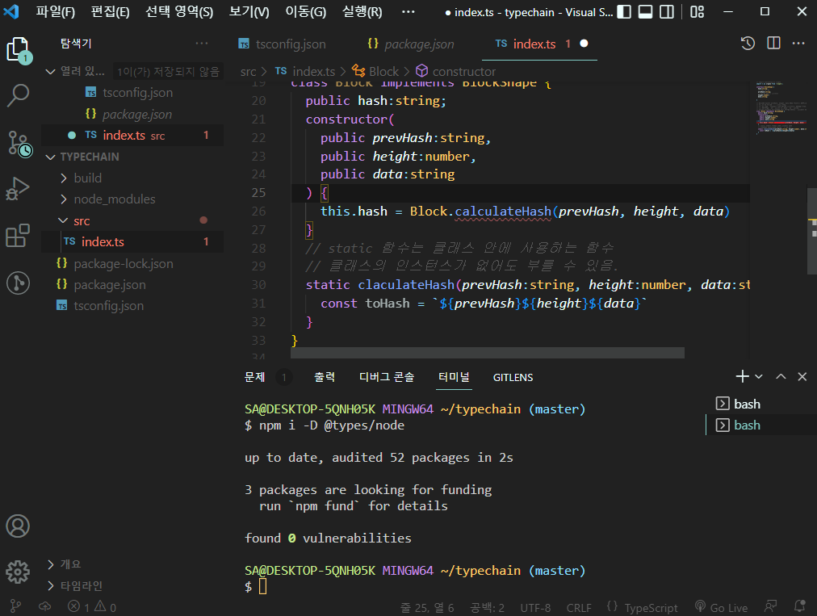Toggle the primary side bar layout icon

624,12
